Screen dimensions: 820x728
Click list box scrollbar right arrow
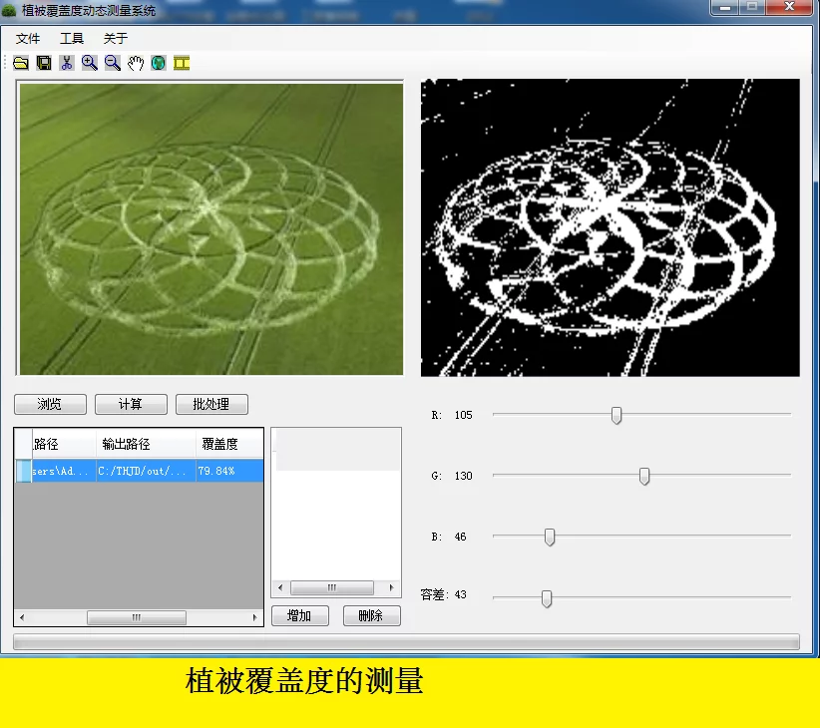pyautogui.click(x=392, y=587)
